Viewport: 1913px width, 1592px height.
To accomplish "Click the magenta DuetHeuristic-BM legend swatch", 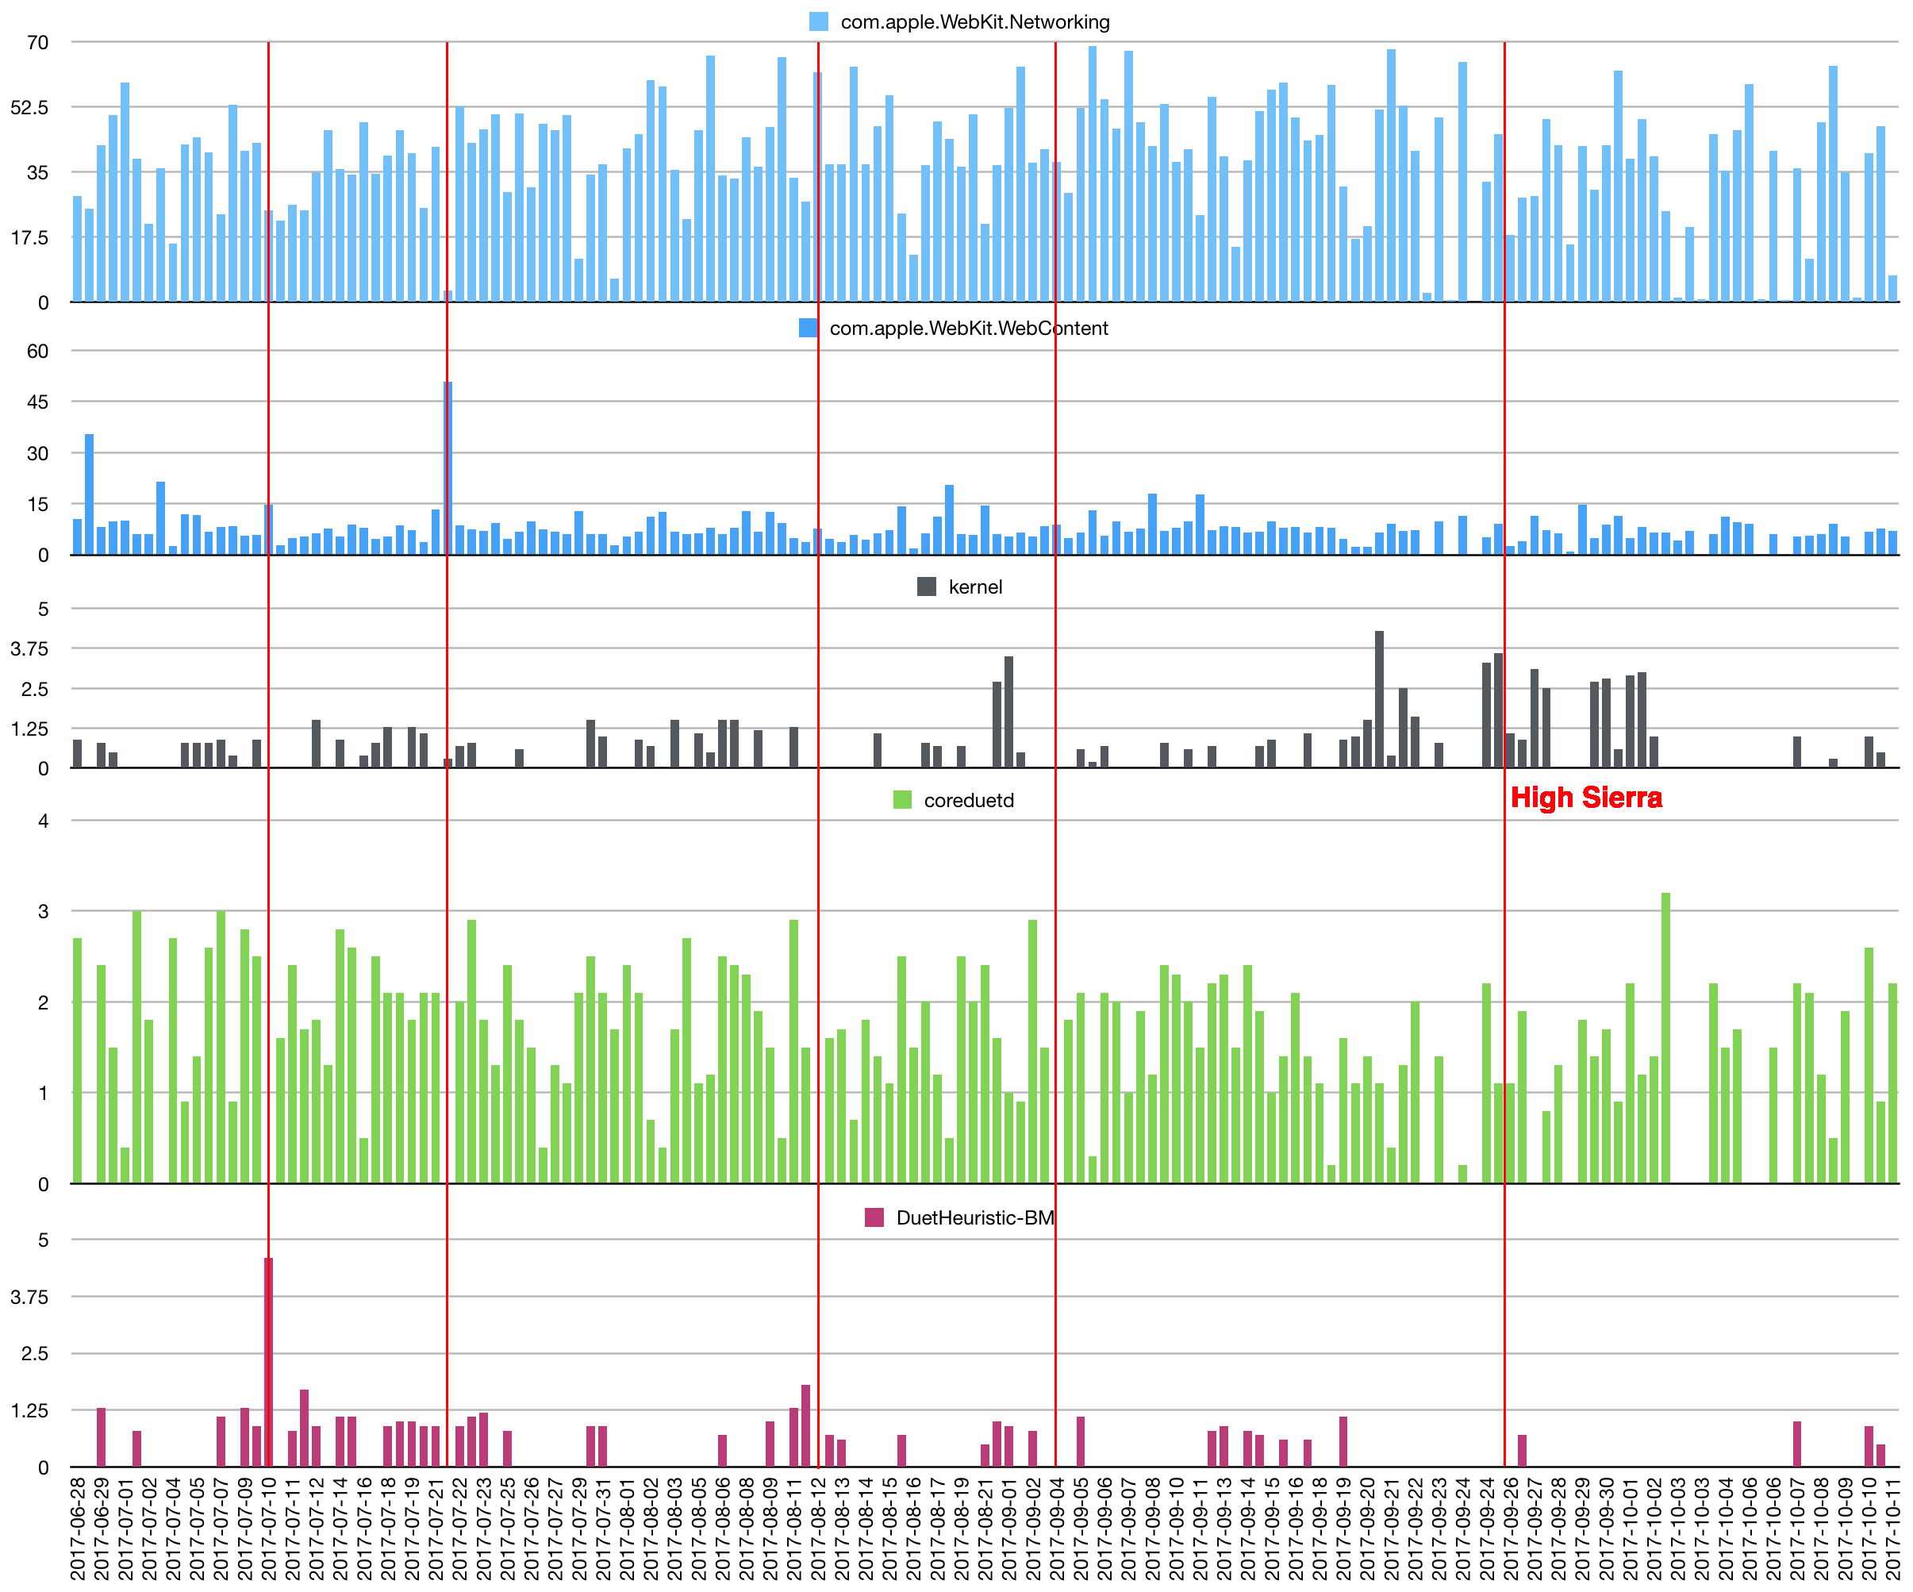I will pos(874,1217).
